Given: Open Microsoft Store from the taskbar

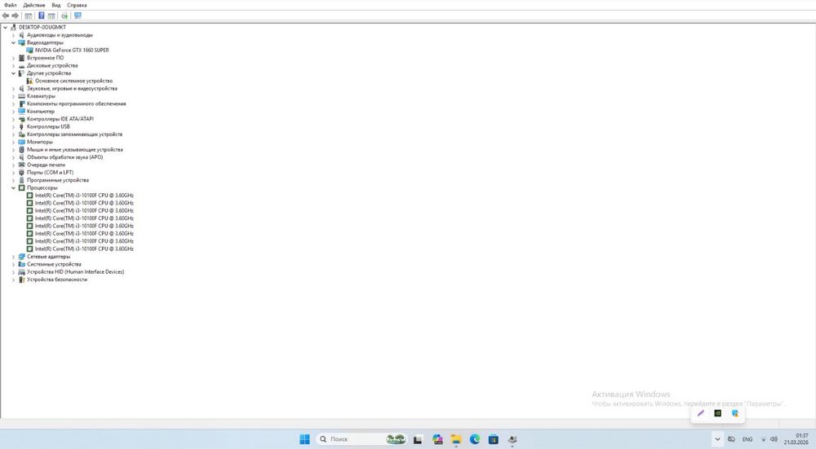Looking at the screenshot, I should point(494,440).
